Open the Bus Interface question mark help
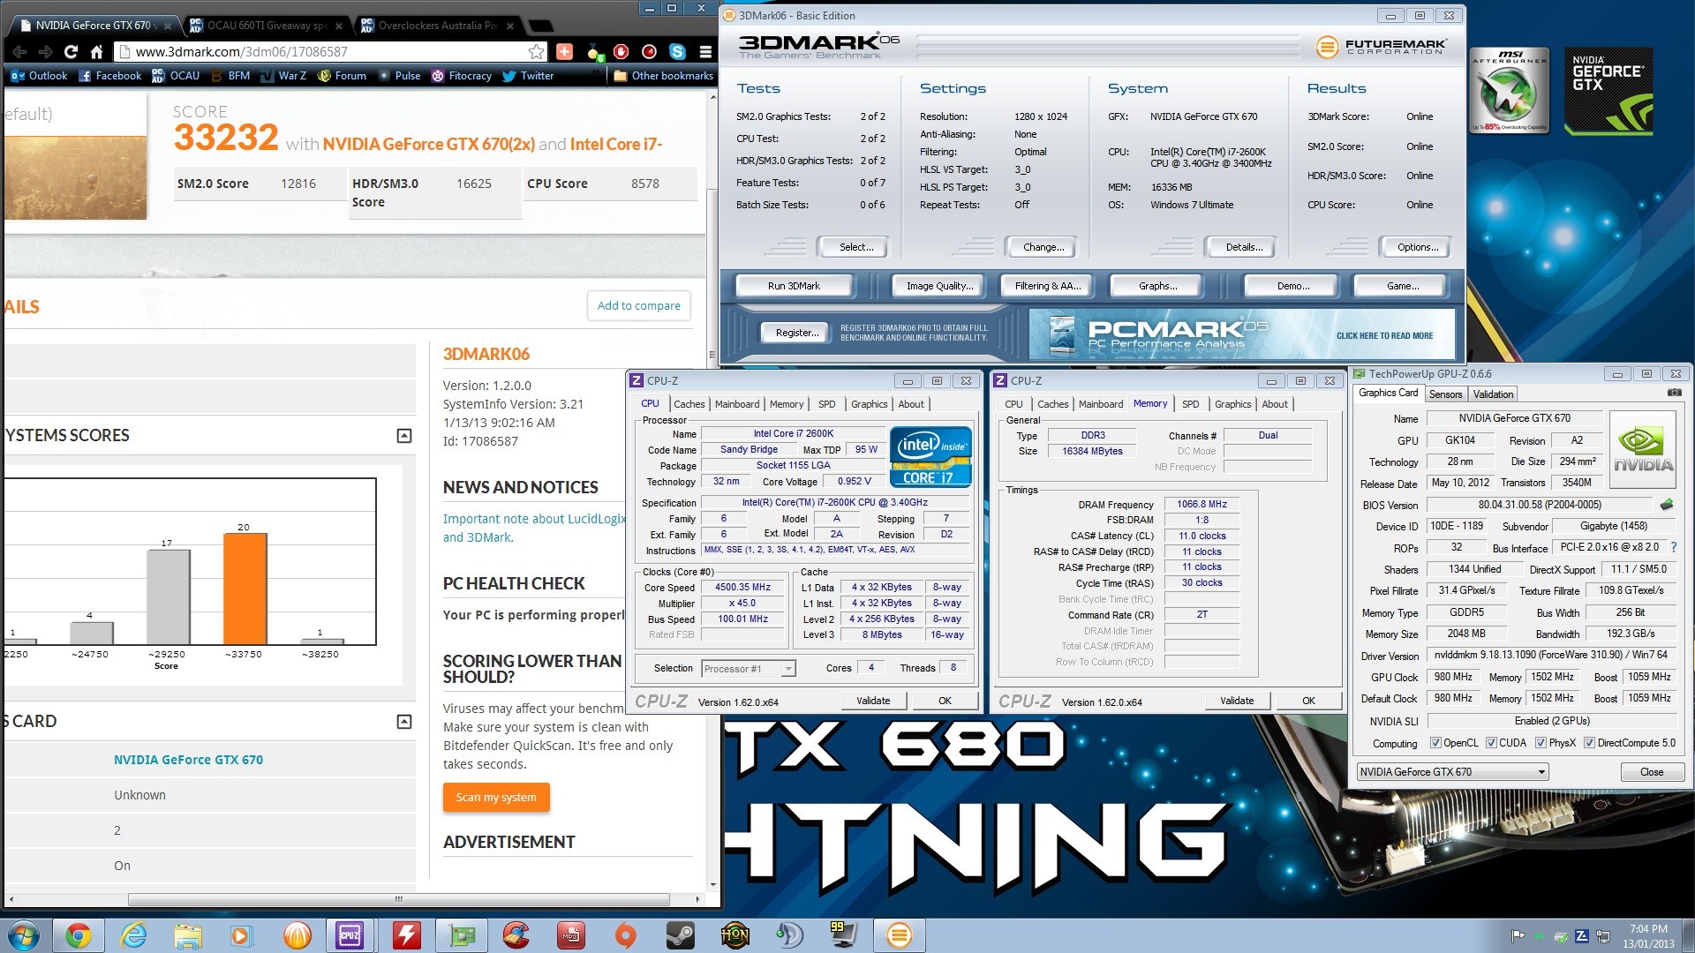 [x=1673, y=548]
